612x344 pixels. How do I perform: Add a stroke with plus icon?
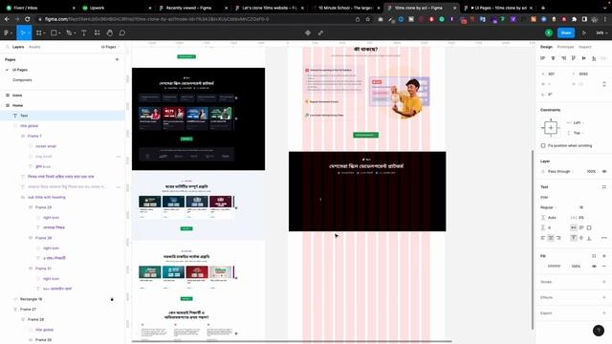604,282
